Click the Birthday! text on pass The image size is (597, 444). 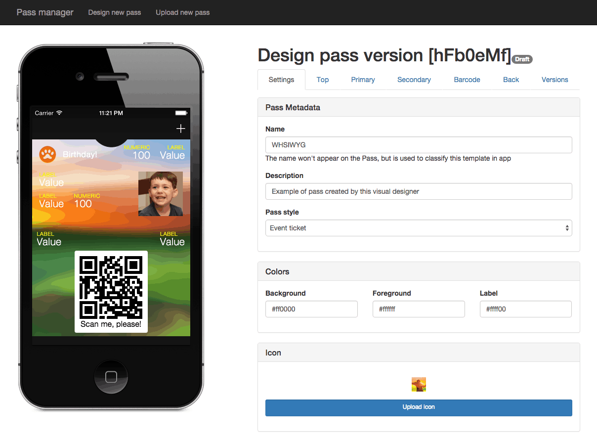click(x=80, y=155)
